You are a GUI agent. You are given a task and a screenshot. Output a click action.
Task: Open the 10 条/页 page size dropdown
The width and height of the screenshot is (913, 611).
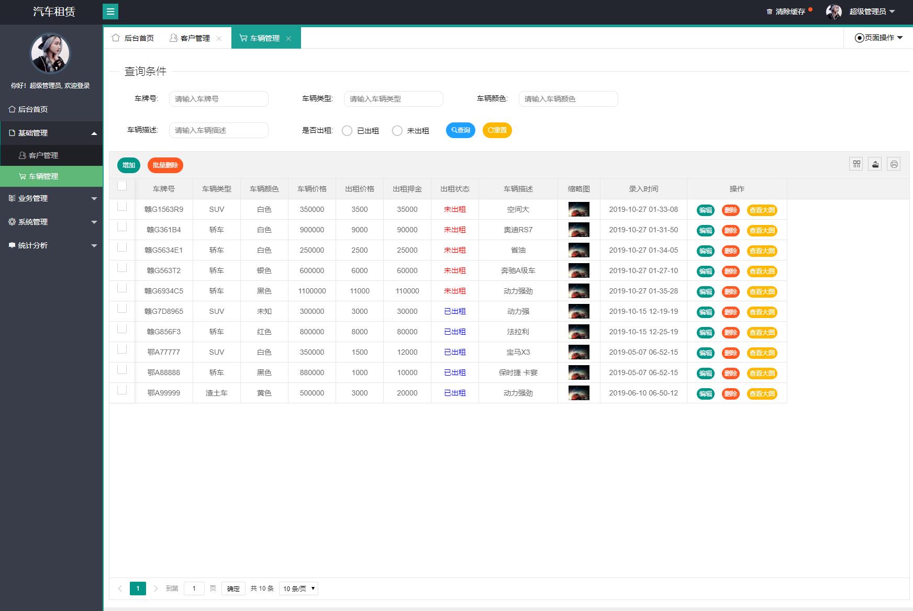[298, 589]
